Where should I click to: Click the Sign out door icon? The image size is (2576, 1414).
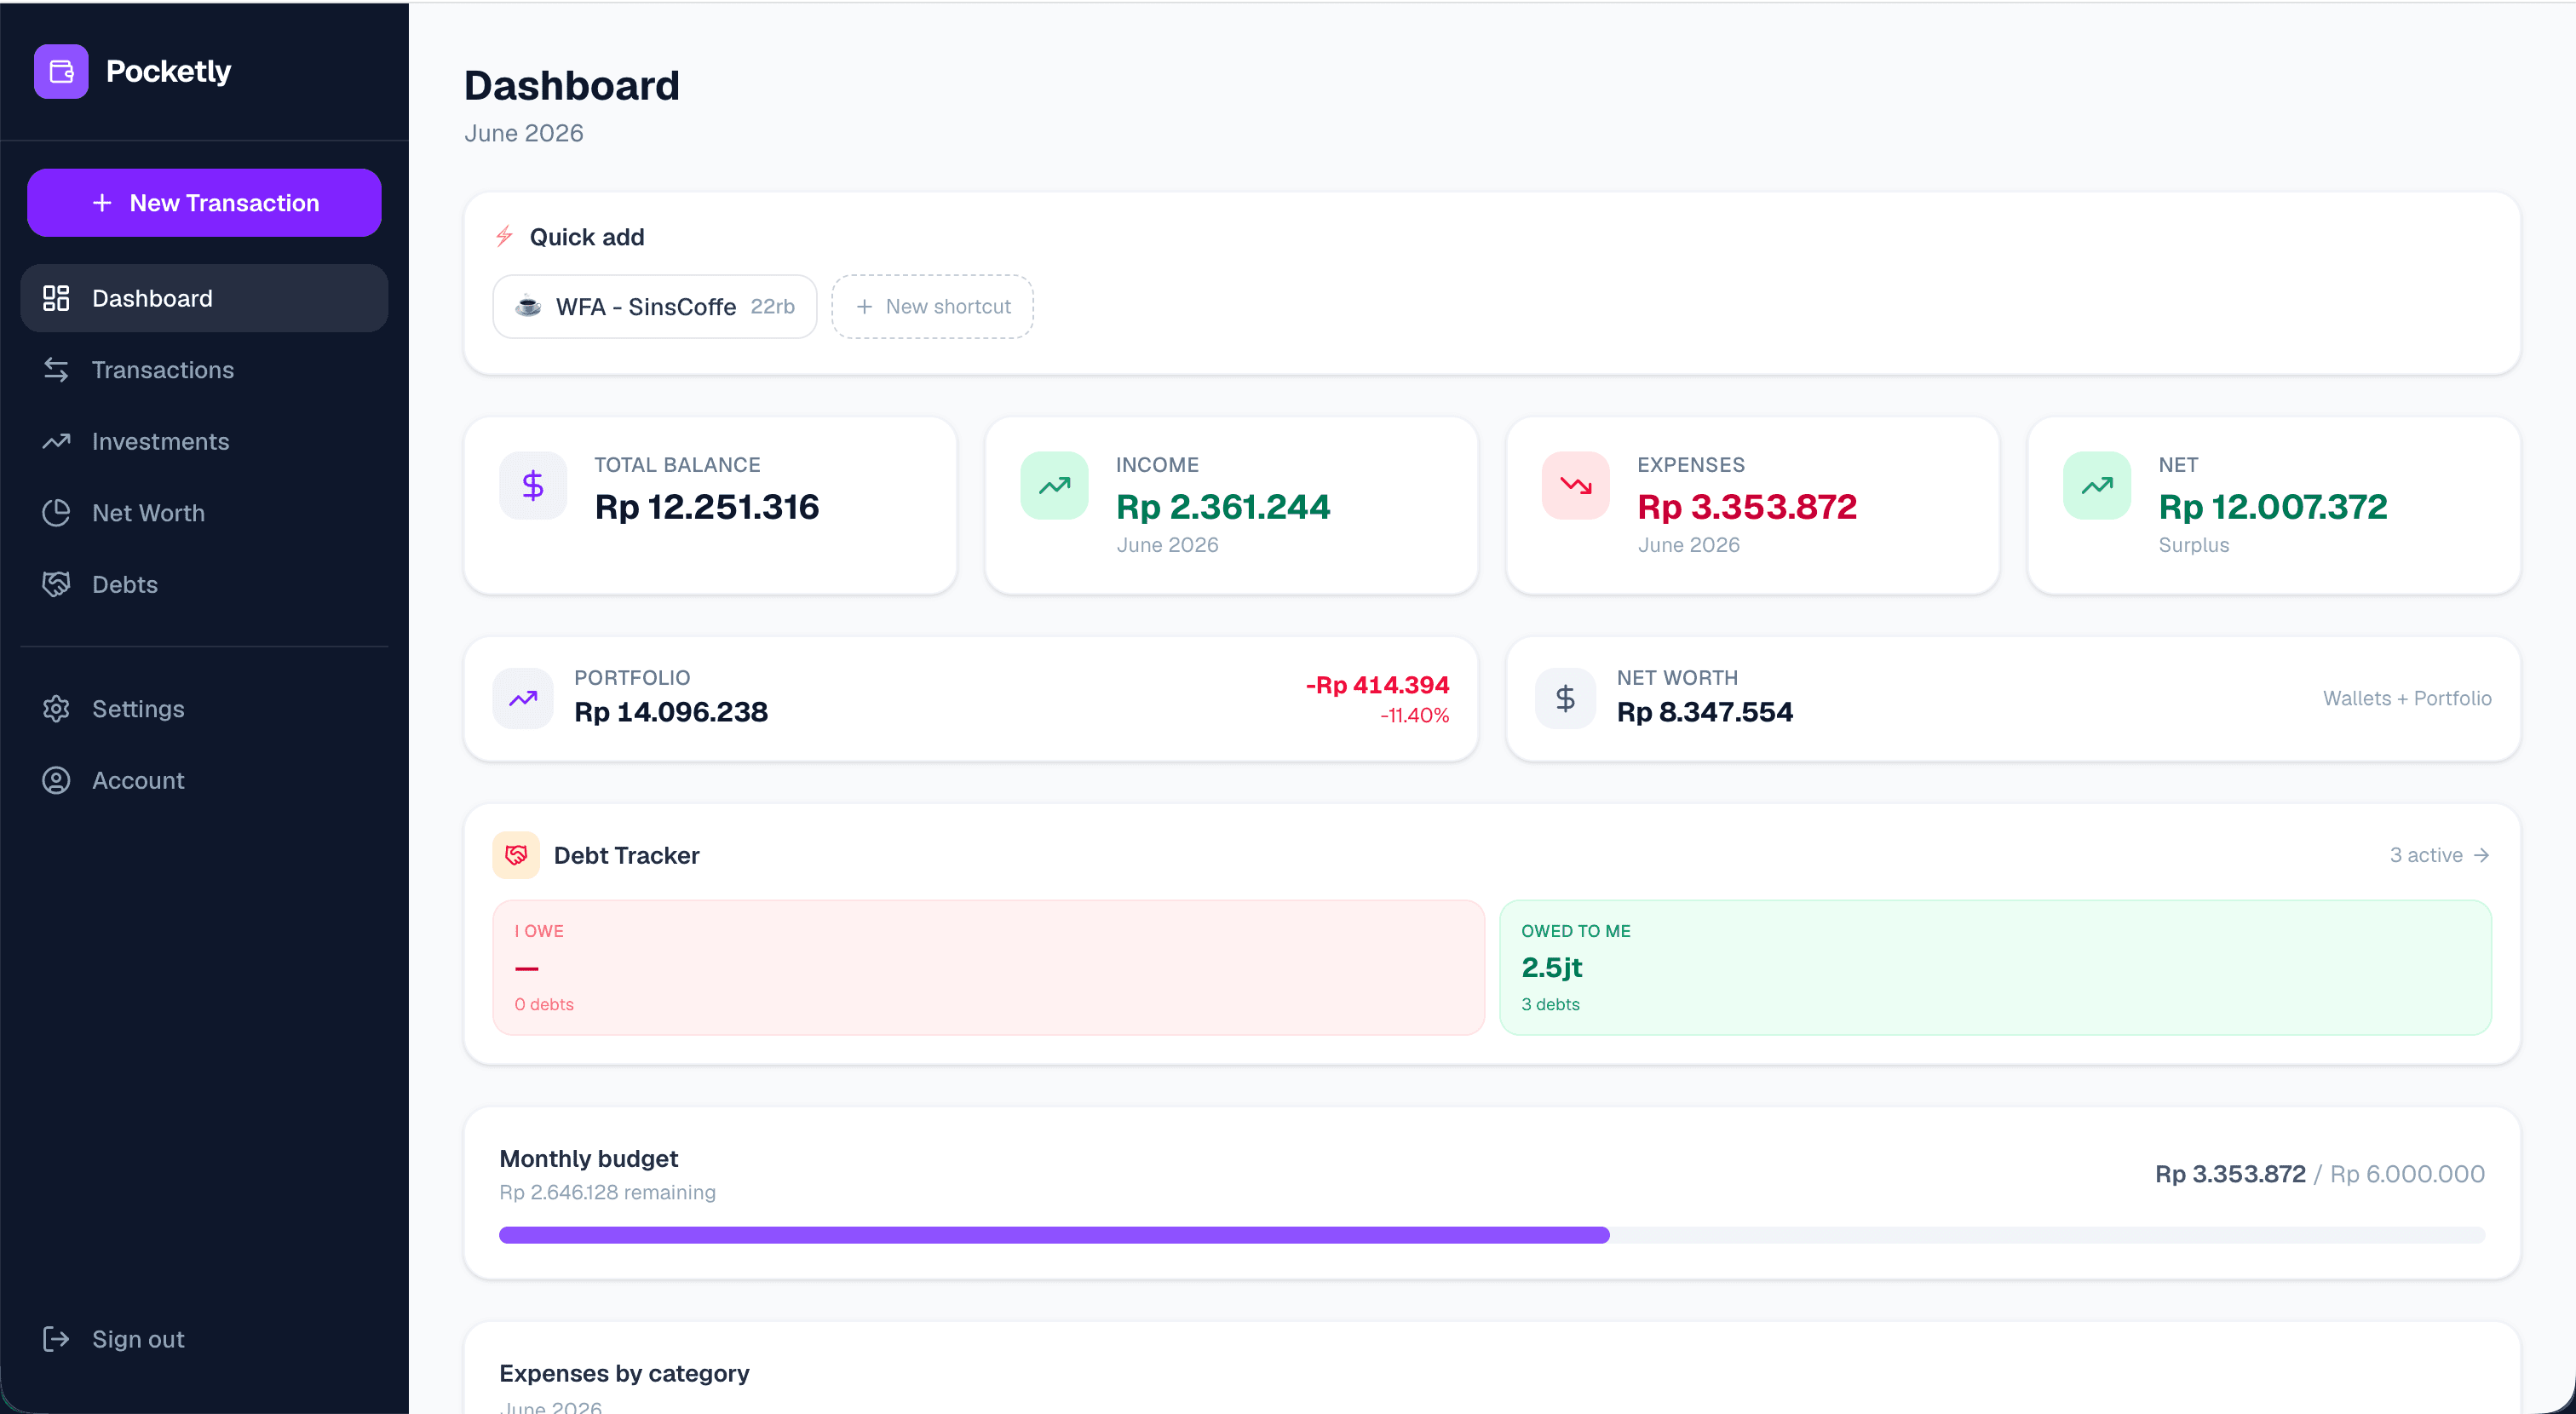pyautogui.click(x=56, y=1339)
